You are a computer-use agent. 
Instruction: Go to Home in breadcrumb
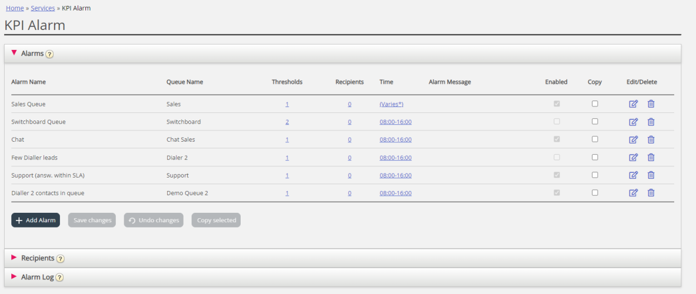click(x=15, y=8)
